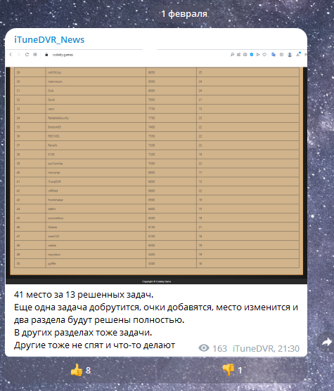Viewport: 334px width, 391px height.
Task: Click the forward/share arrow beside the post
Action: pos(326,342)
